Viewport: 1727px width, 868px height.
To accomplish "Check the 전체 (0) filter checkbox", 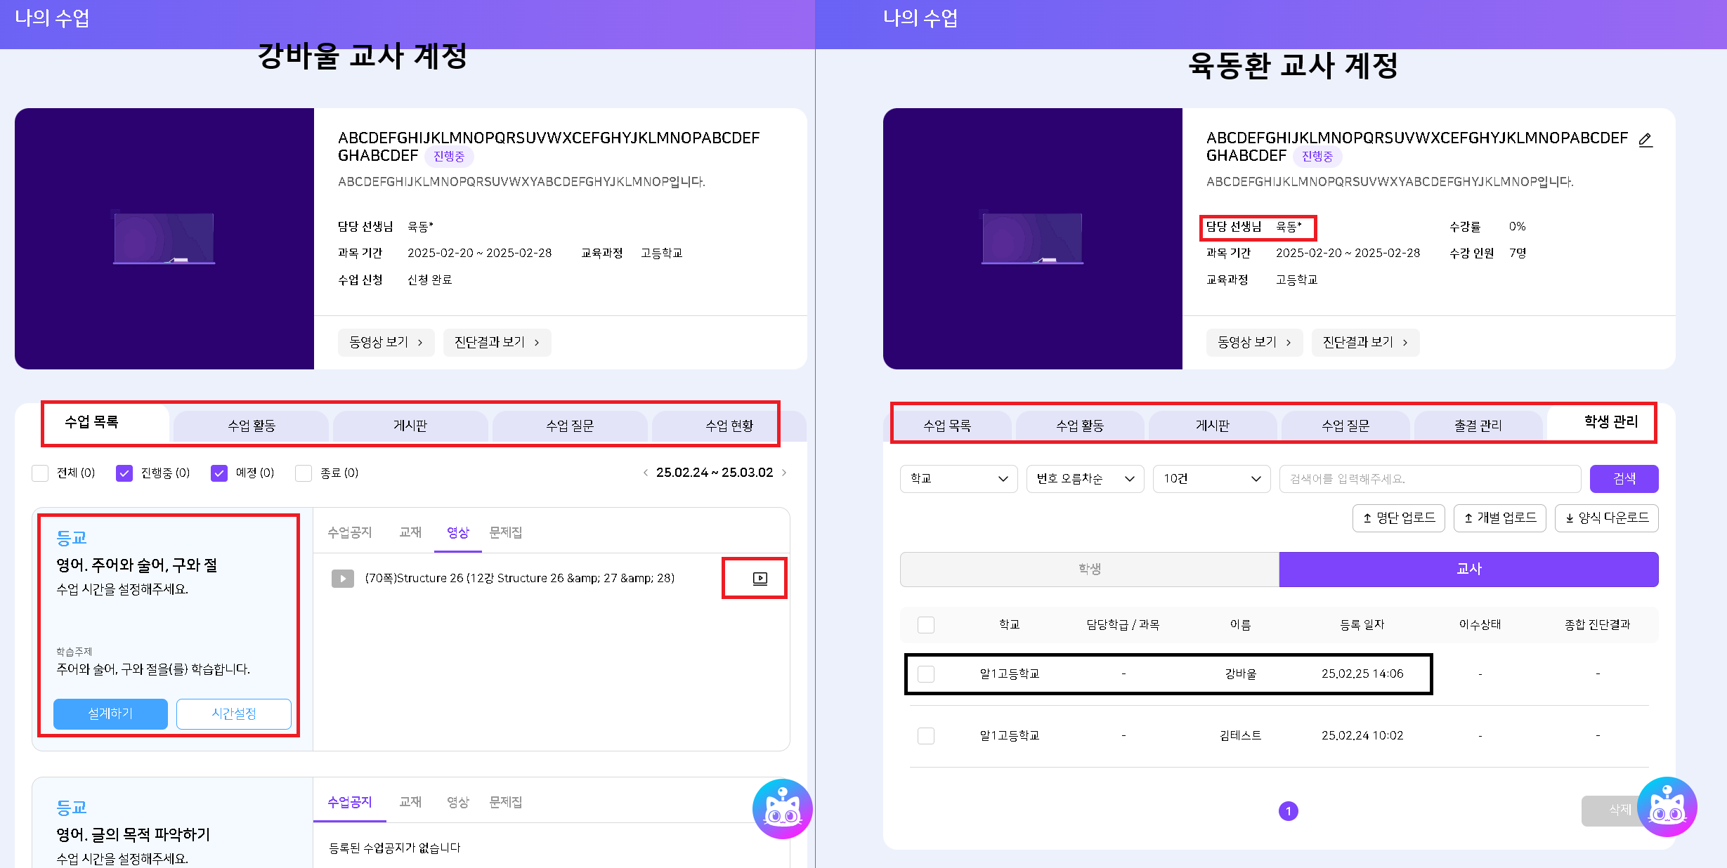I will [40, 473].
